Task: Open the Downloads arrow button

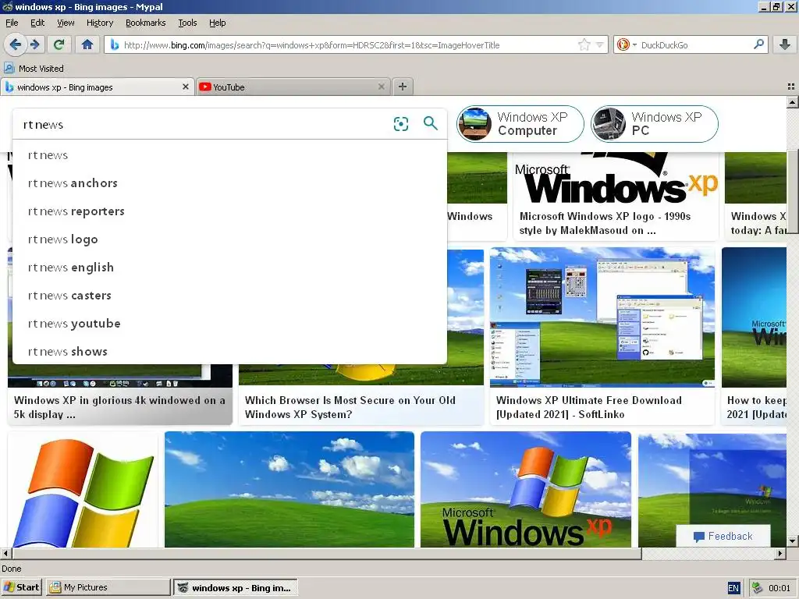Action: point(785,44)
